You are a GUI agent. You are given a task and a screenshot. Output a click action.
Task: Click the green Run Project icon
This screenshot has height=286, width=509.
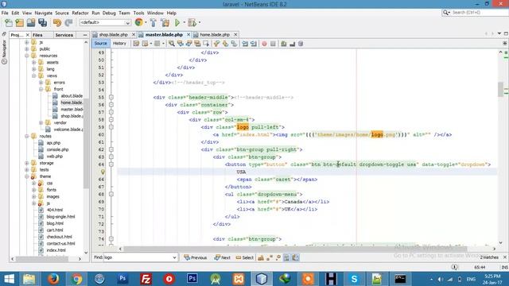pyautogui.click(x=177, y=23)
